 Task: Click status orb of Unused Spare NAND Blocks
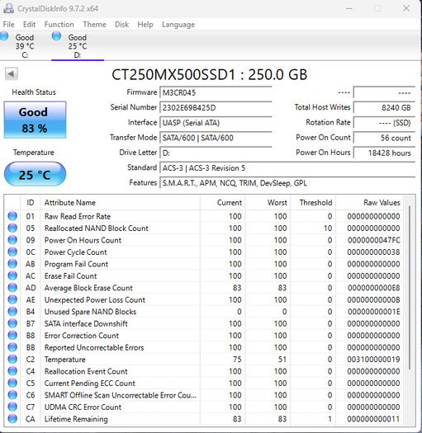click(12, 311)
